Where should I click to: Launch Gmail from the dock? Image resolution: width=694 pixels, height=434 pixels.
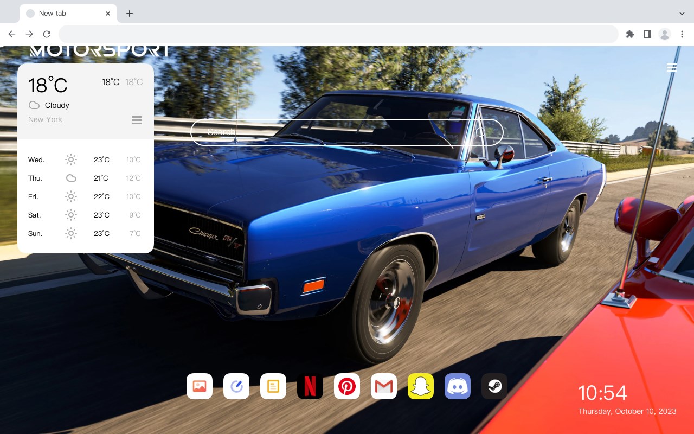click(x=384, y=386)
